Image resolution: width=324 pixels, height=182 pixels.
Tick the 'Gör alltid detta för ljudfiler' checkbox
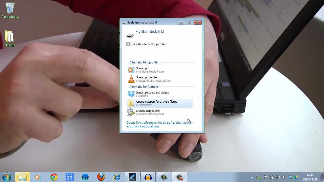click(128, 44)
